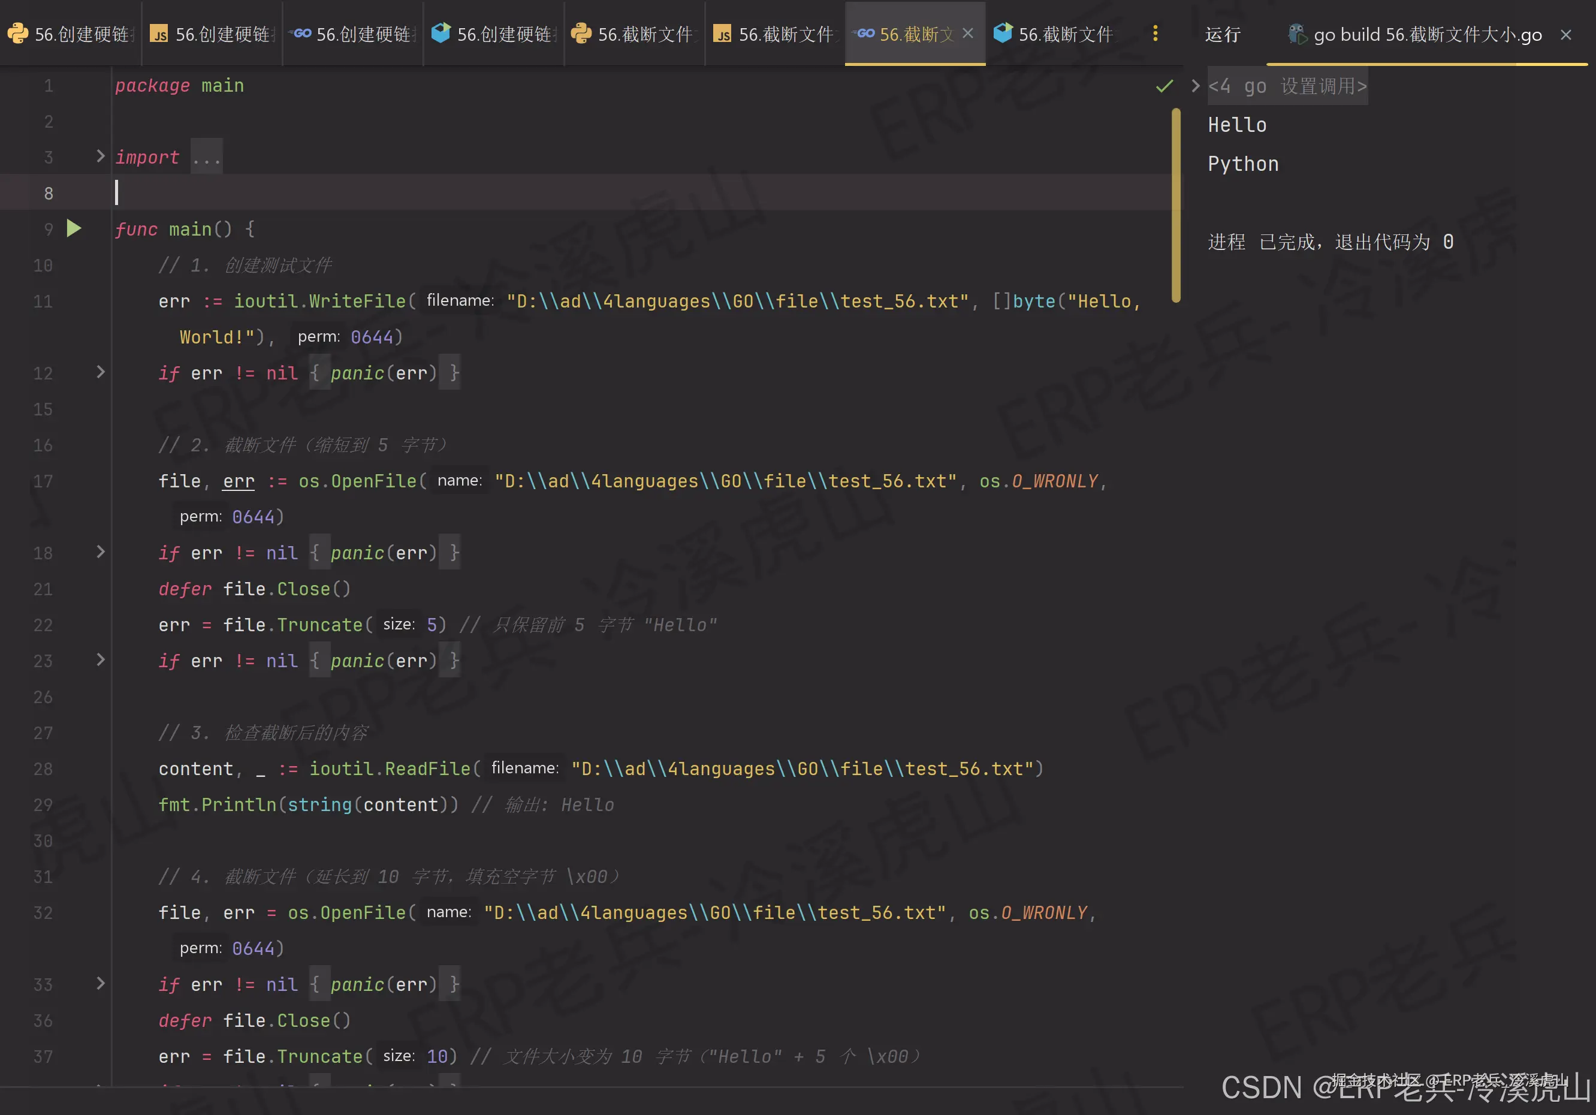This screenshot has width=1596, height=1115.
Task: Expand folded if block on line 23
Action: 101,659
